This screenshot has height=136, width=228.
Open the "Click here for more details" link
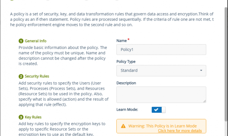tap(180, 131)
